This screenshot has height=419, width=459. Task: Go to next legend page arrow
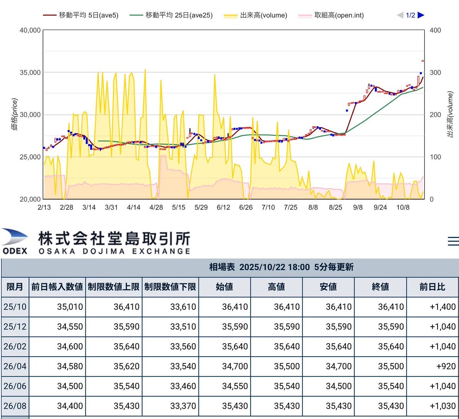point(421,15)
